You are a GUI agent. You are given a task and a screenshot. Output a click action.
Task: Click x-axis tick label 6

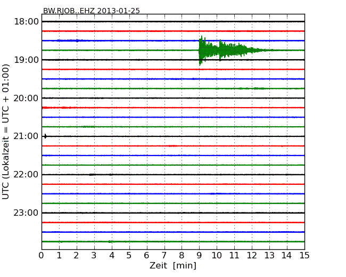pyautogui.click(x=147, y=255)
